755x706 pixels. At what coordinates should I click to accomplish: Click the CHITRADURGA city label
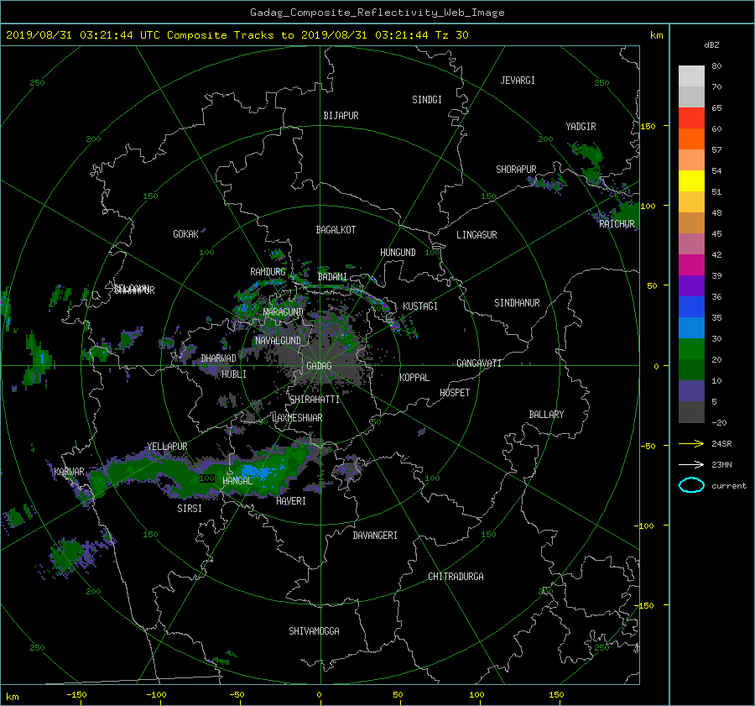click(456, 577)
